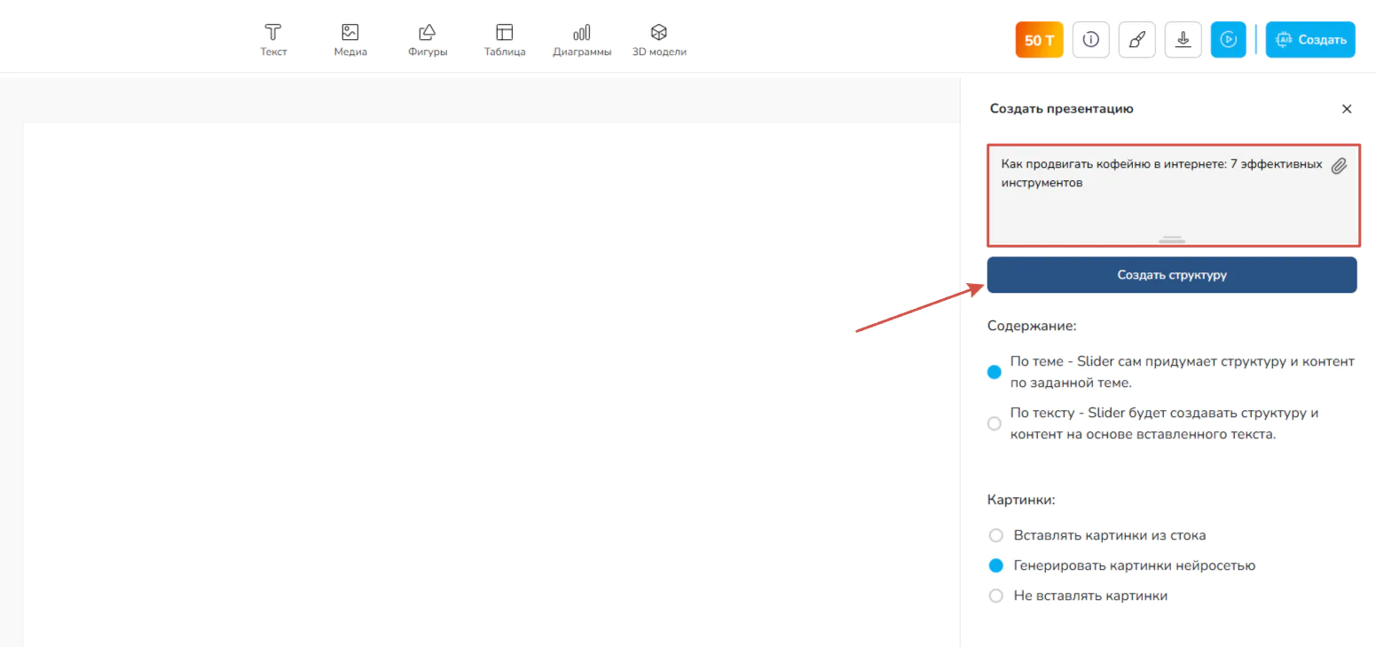Insert a Таблица element
1376x647 pixels.
click(505, 41)
